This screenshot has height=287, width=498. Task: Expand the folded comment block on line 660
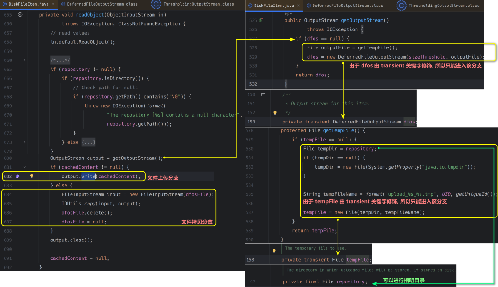pyautogui.click(x=24, y=60)
